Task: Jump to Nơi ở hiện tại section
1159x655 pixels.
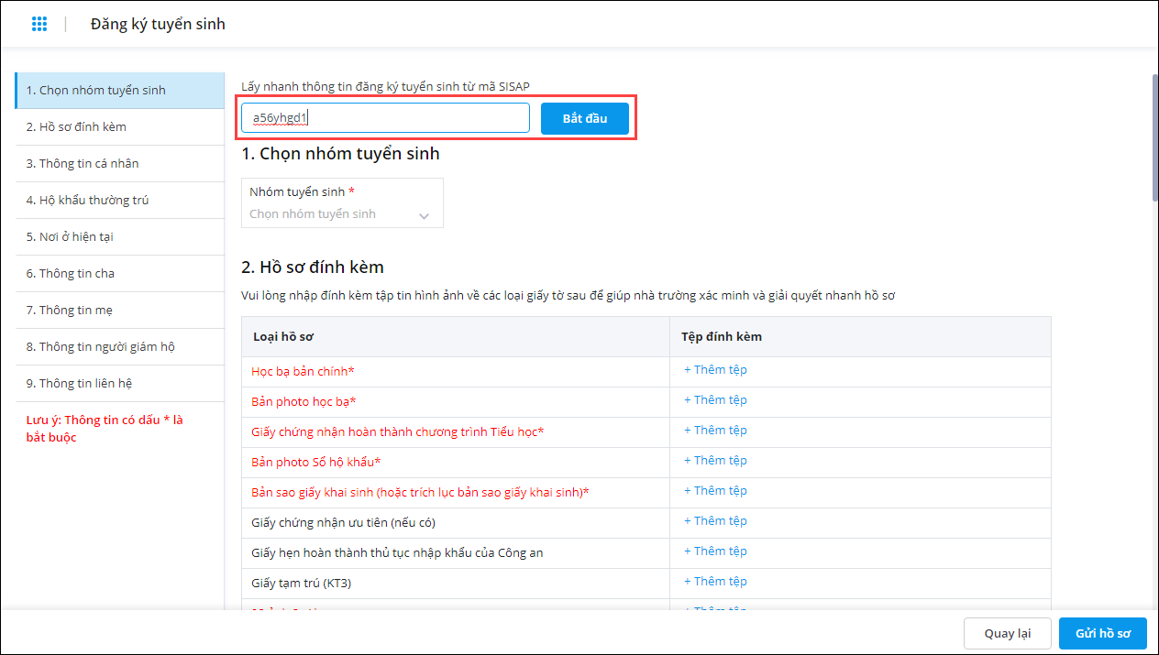Action: tap(120, 236)
